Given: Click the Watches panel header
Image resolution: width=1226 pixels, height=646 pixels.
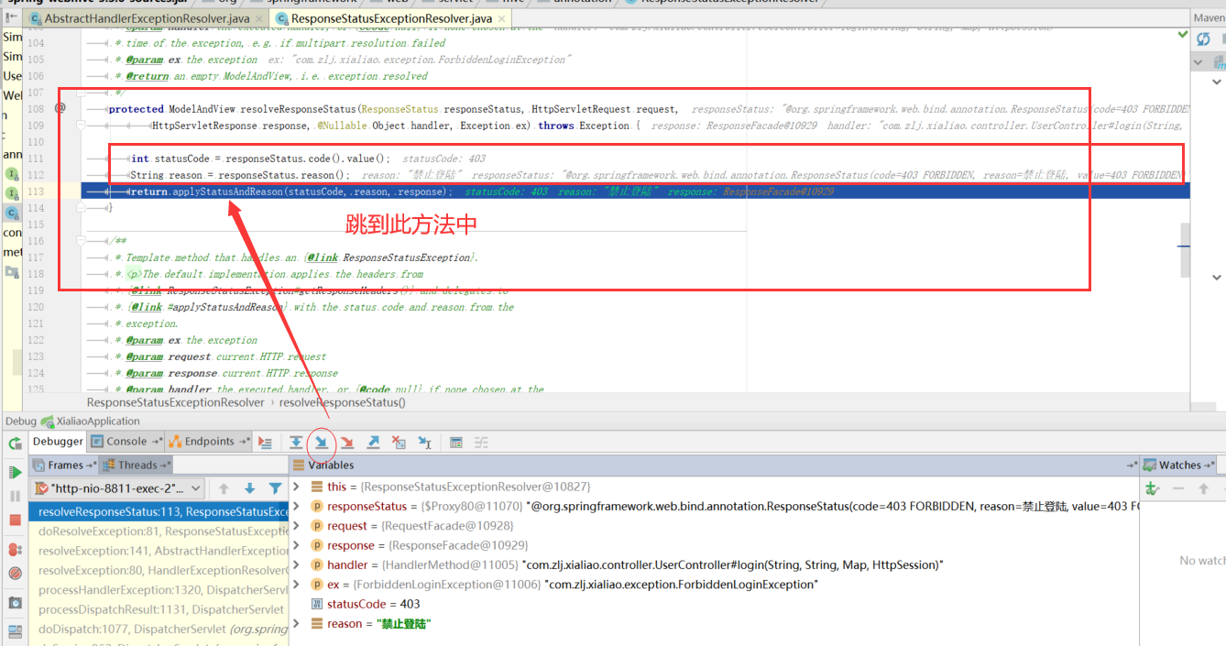Looking at the screenshot, I should (x=1179, y=465).
